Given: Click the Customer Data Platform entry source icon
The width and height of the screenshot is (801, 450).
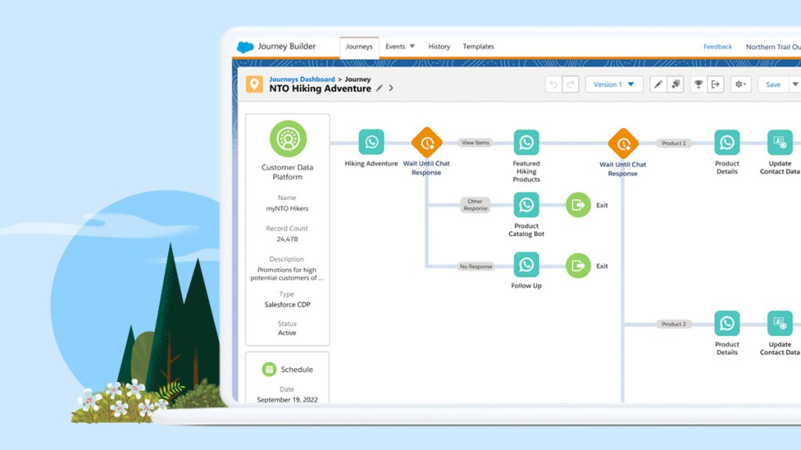Looking at the screenshot, I should (288, 139).
